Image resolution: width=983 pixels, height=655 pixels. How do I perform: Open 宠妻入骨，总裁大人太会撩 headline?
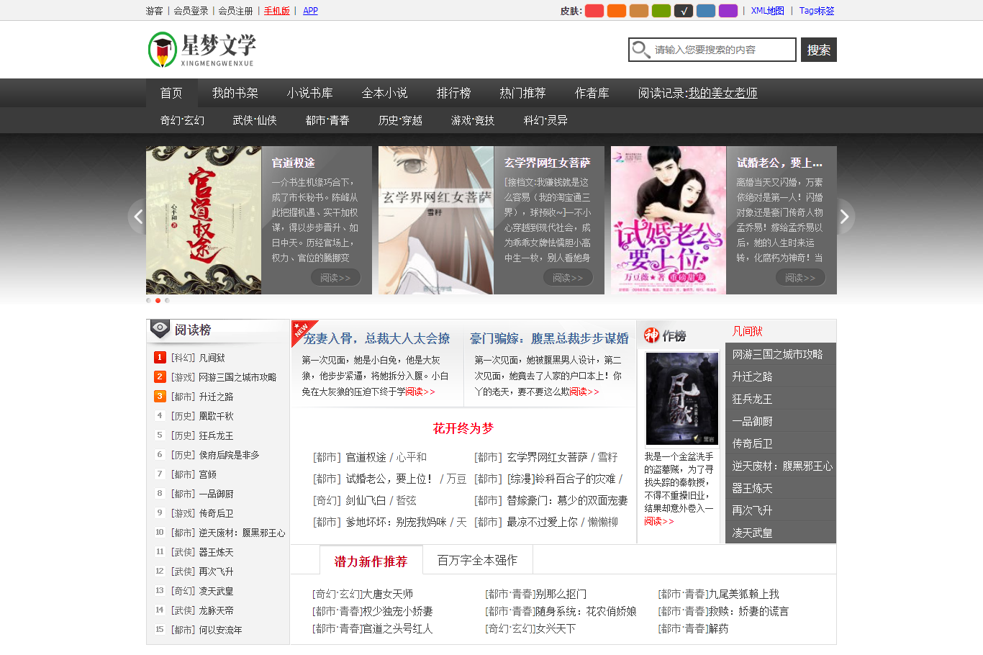(376, 338)
